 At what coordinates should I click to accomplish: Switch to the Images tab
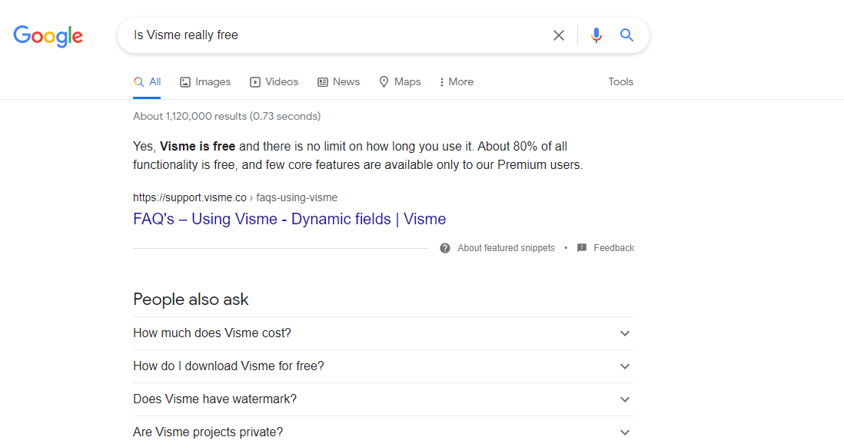point(205,81)
